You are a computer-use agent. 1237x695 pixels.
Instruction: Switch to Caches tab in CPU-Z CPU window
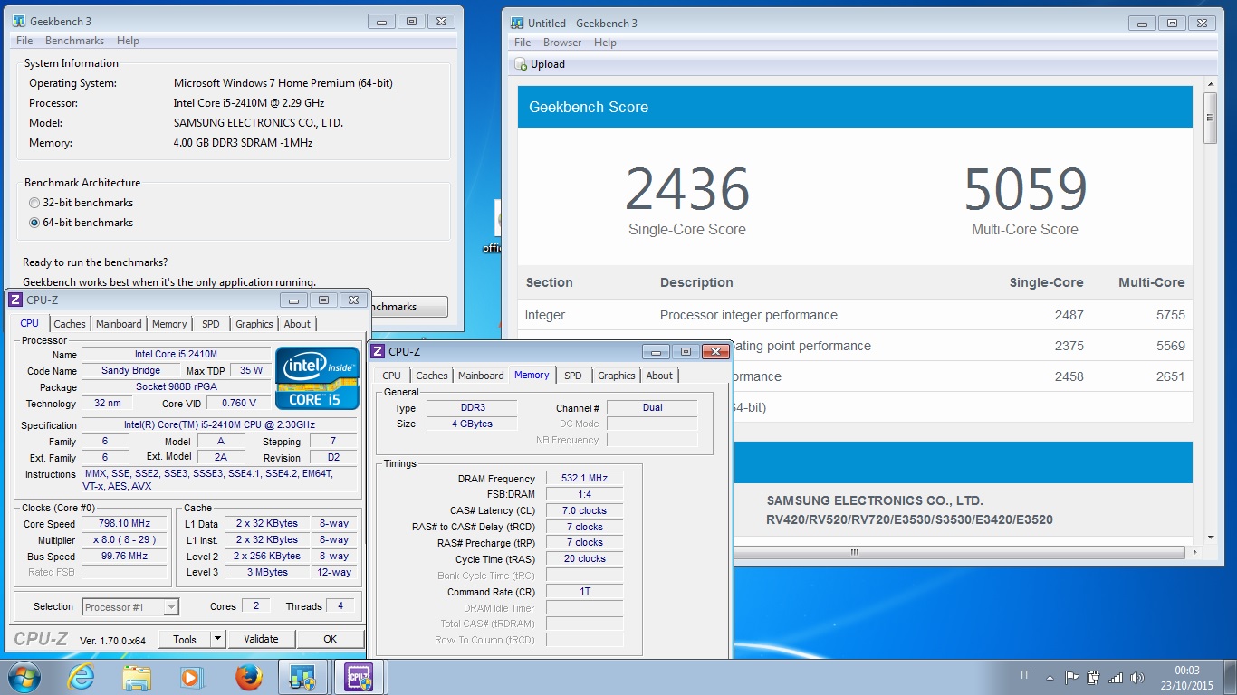pos(69,324)
